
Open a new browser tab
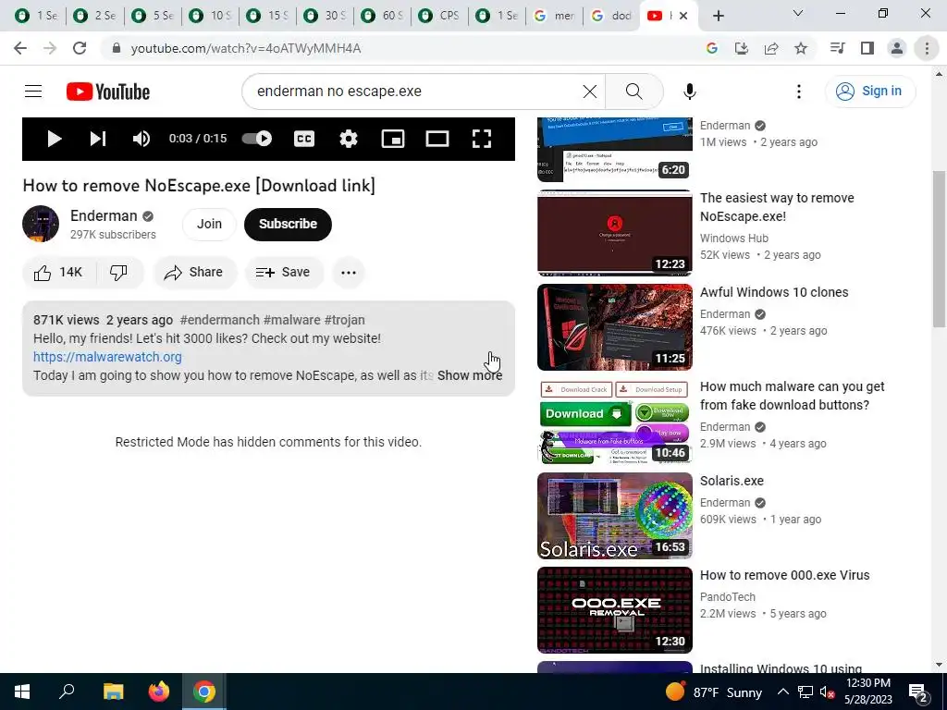coord(718,16)
